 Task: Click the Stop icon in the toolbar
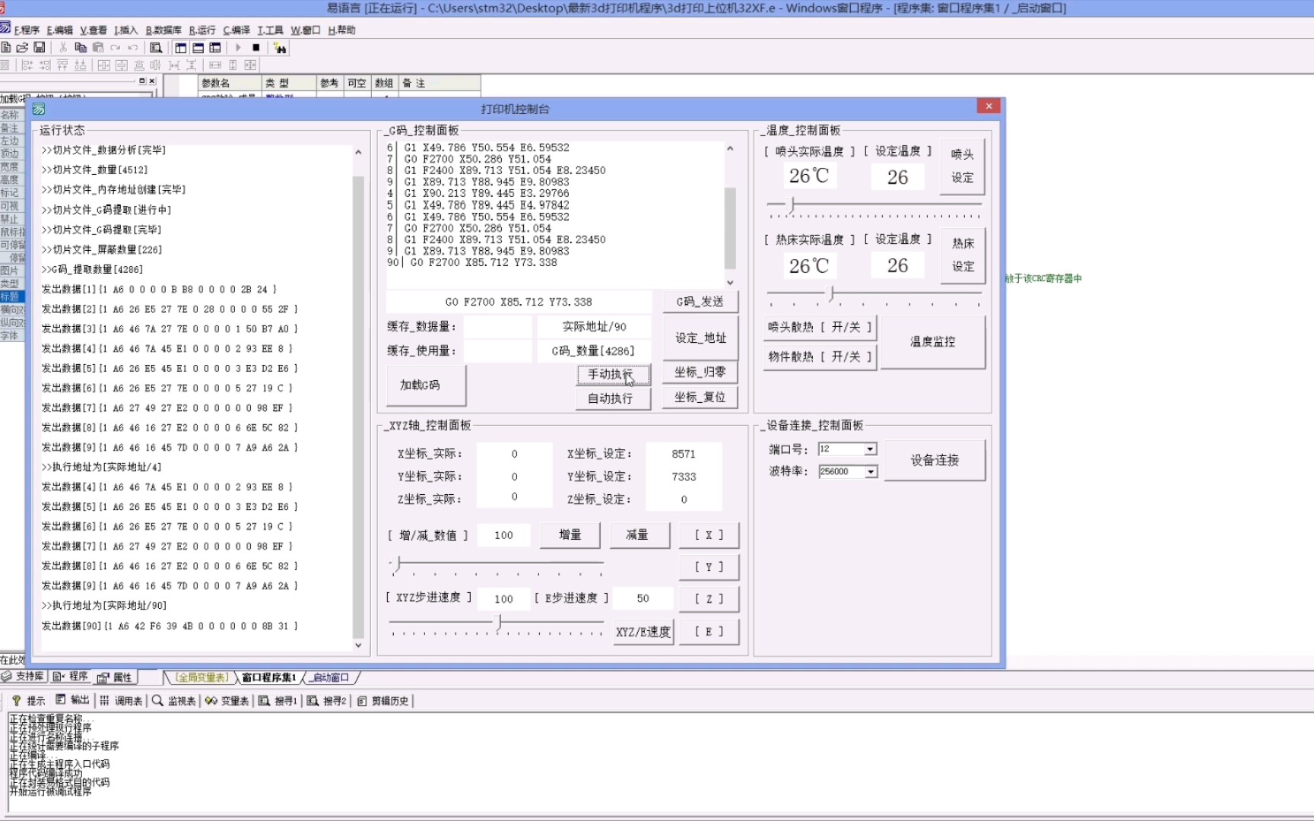tap(257, 47)
